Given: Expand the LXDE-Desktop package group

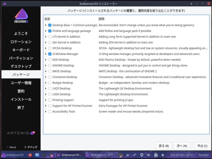Looking at the screenshot, I should [x=46, y=94].
